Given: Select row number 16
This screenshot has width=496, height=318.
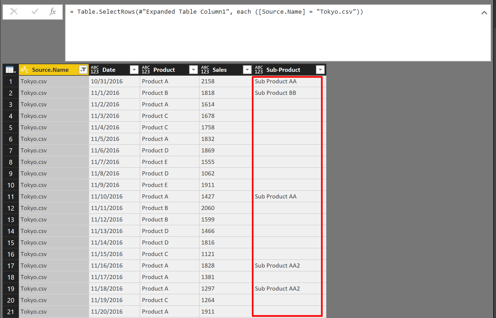Looking at the screenshot, I should [x=11, y=254].
